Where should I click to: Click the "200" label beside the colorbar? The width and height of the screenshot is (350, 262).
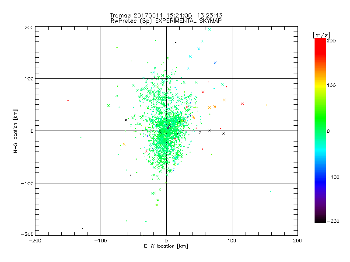331,41
